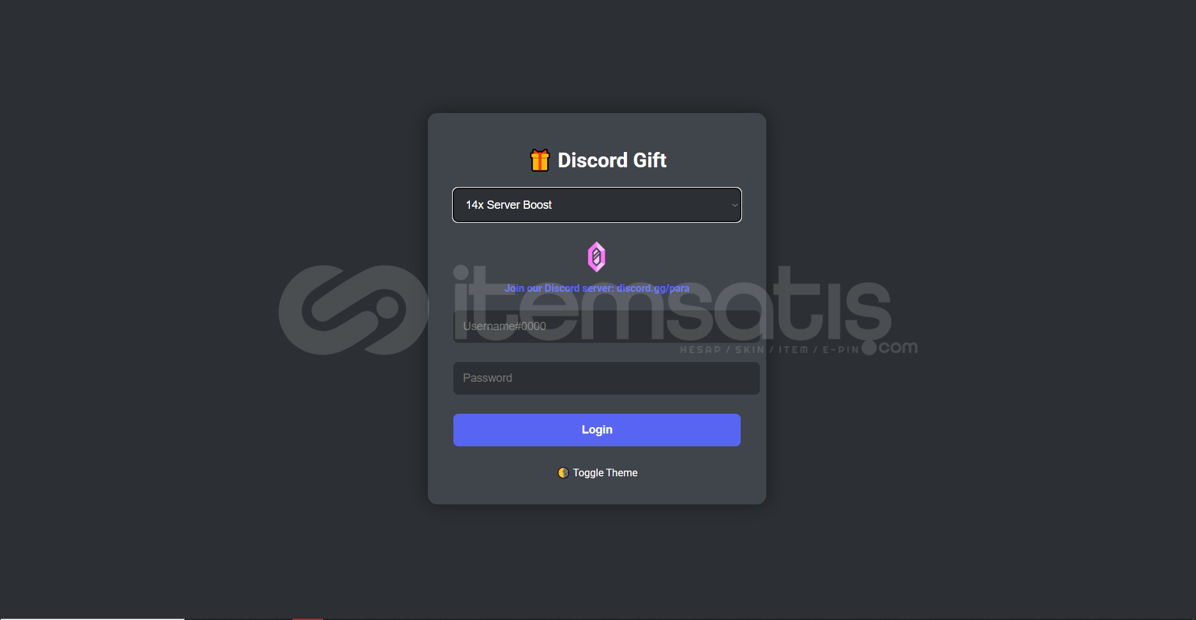The height and width of the screenshot is (620, 1196).
Task: Click the Discord Gift heading text
Action: tap(612, 160)
